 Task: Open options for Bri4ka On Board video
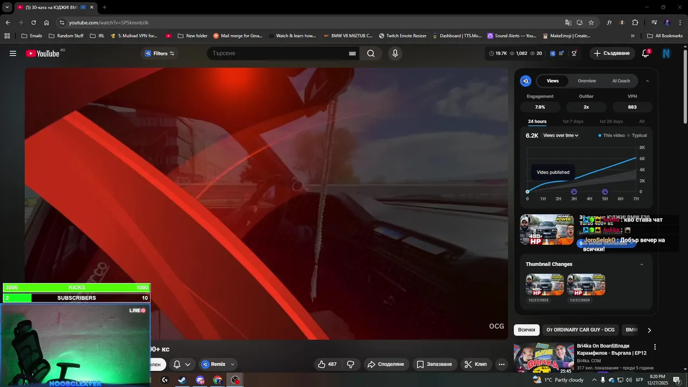pyautogui.click(x=655, y=347)
